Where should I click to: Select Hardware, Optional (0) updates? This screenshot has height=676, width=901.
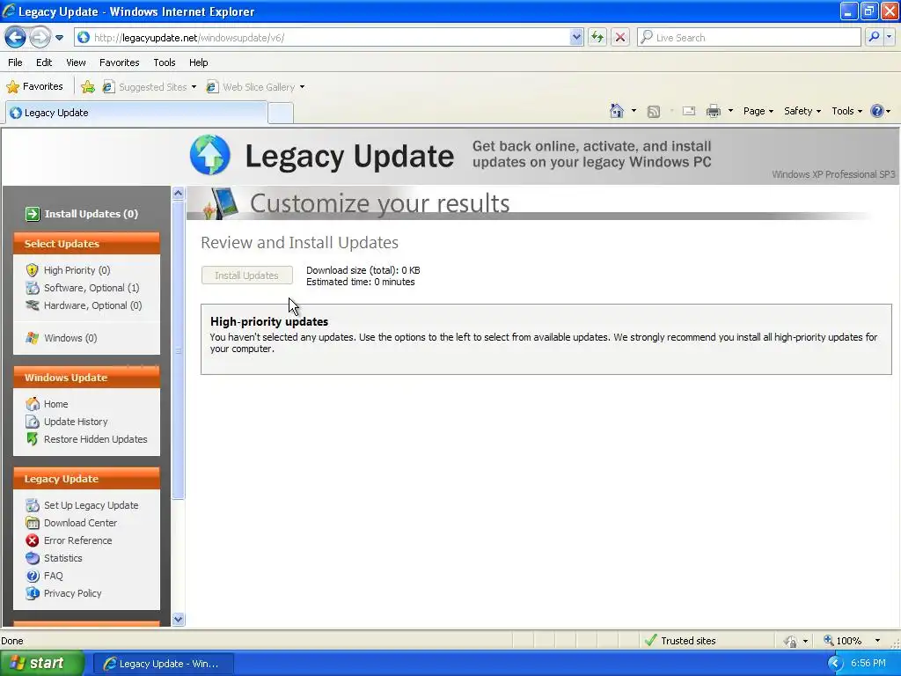point(92,305)
